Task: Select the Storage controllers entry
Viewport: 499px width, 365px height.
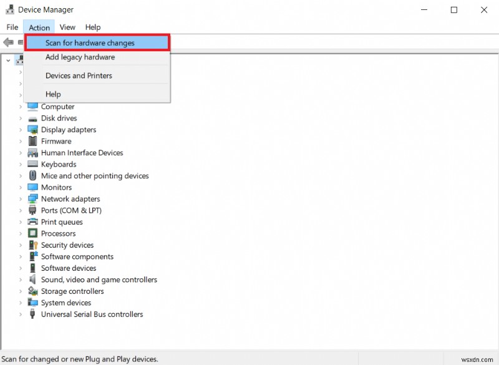Action: (72, 291)
